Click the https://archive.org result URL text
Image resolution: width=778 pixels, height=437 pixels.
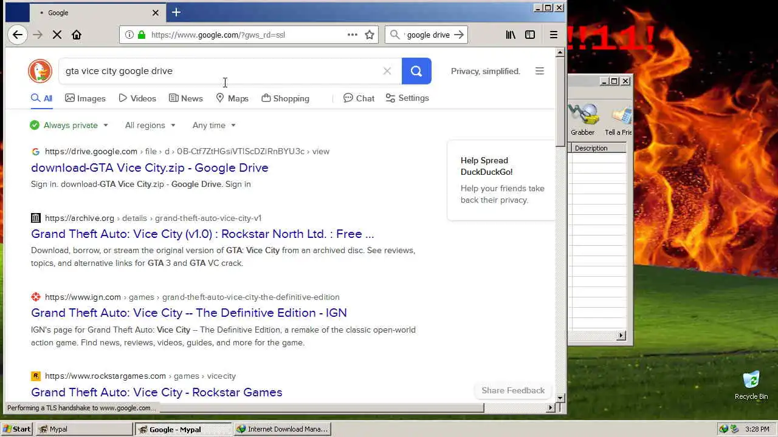coord(80,218)
